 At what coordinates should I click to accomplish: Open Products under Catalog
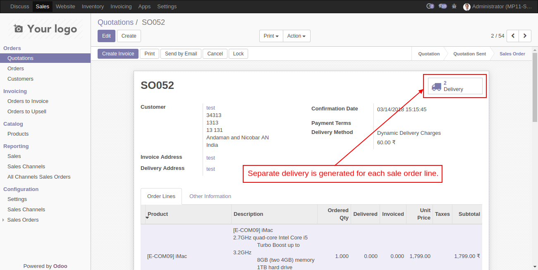[x=45, y=134]
